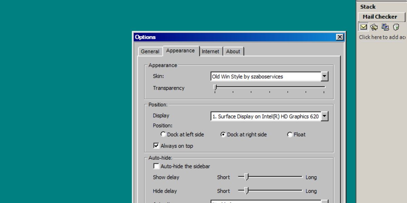407x203 pixels.
Task: Expand the Display selection dropdown
Action: 325,116
